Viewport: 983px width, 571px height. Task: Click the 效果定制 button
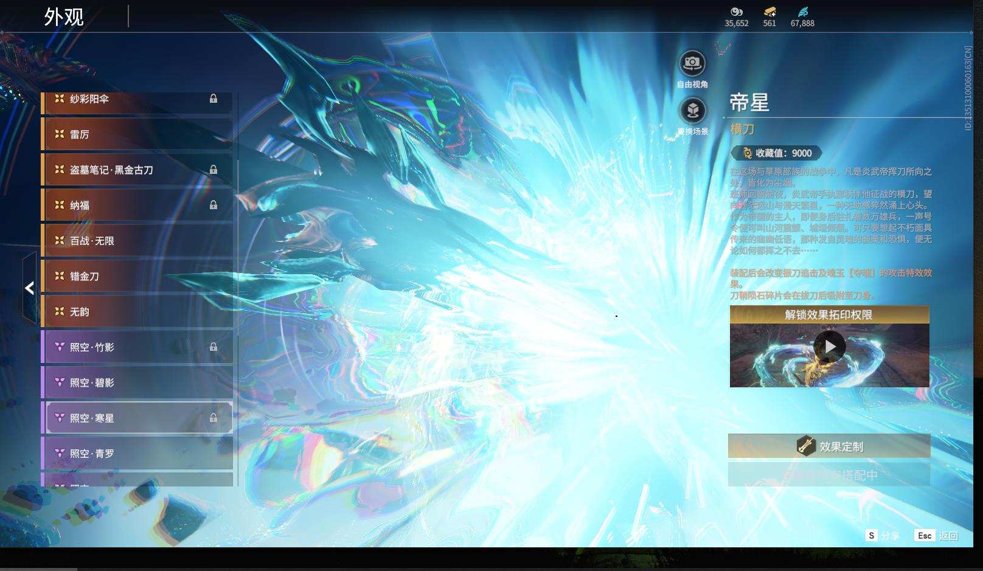click(x=829, y=446)
